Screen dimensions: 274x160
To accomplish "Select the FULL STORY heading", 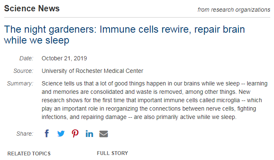I will coord(113,153).
